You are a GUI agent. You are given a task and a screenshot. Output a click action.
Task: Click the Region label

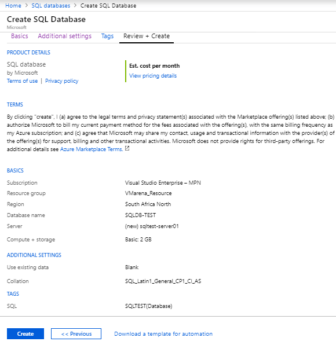pos(16,204)
